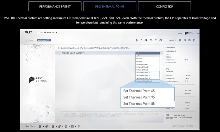Click the Boot Priority label

pos(30,126)
